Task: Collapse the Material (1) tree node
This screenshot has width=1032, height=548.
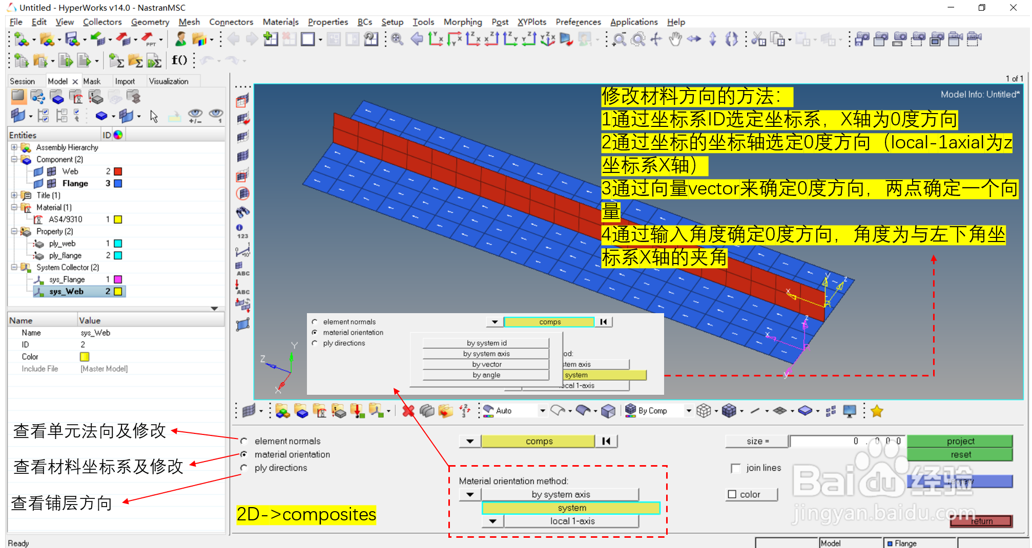Action: (14, 207)
